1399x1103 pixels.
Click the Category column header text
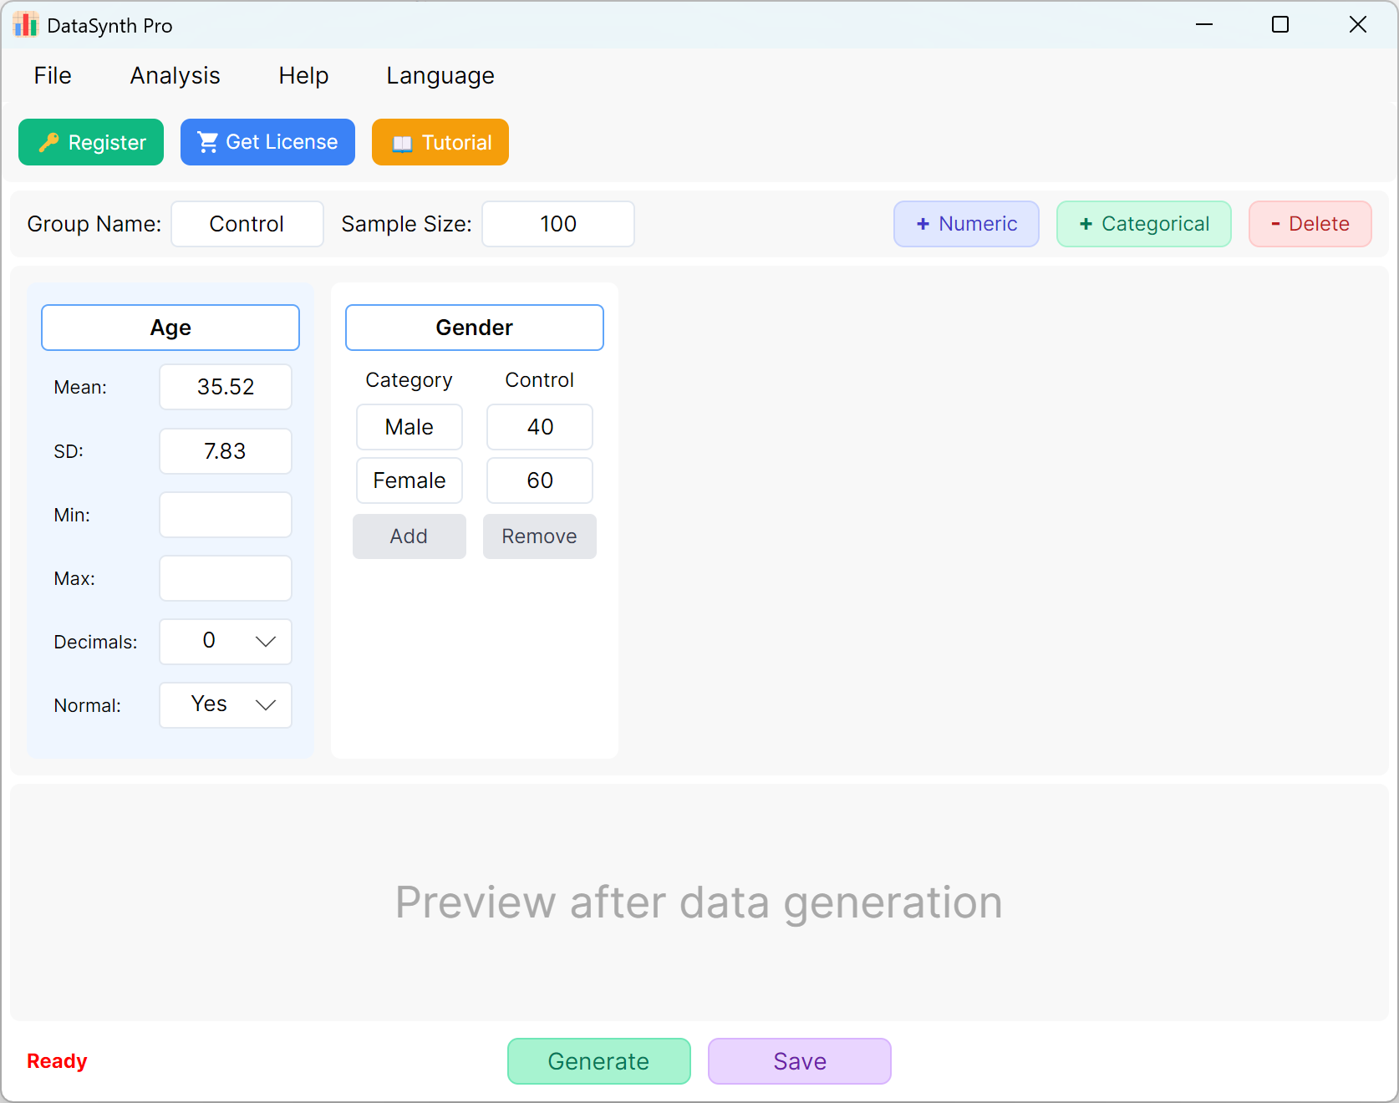click(409, 381)
